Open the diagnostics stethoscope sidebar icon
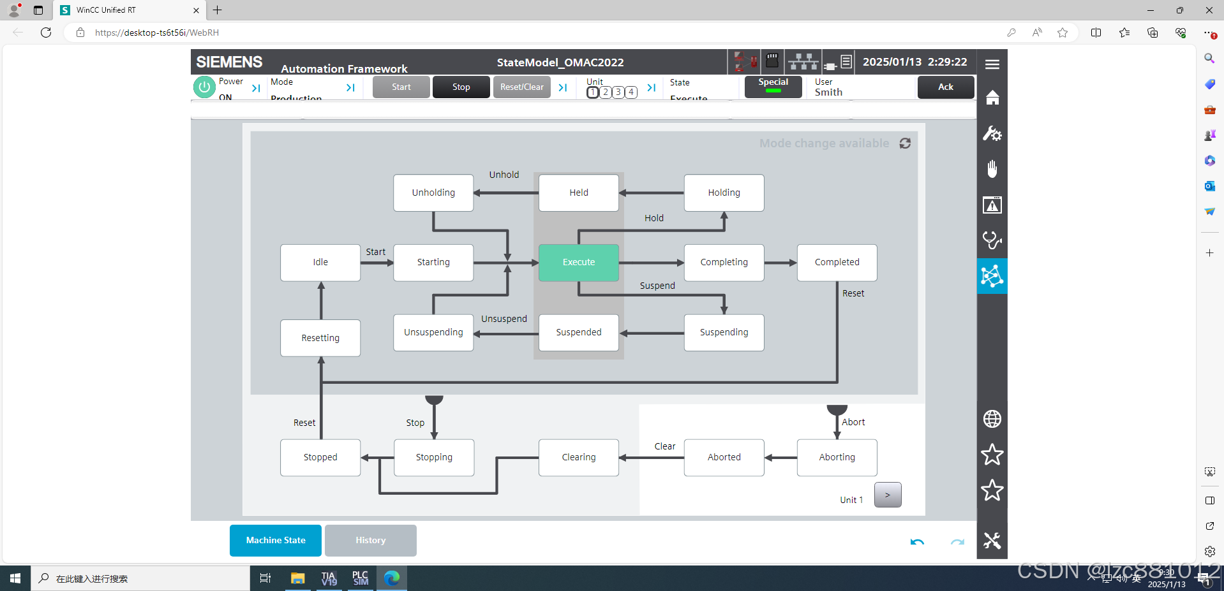The width and height of the screenshot is (1224, 591). 992,240
